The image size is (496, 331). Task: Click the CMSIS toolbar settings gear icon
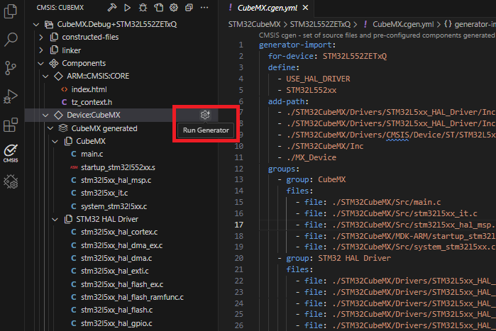pos(174,7)
